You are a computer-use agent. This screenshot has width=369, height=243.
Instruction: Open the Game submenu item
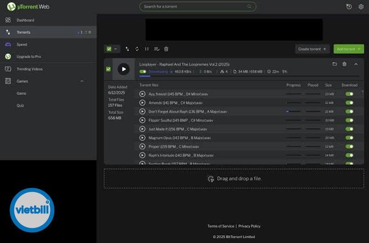point(21,93)
